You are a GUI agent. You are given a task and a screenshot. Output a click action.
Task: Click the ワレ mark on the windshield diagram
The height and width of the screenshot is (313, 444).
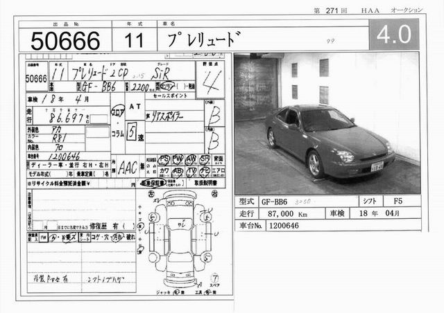[181, 225]
